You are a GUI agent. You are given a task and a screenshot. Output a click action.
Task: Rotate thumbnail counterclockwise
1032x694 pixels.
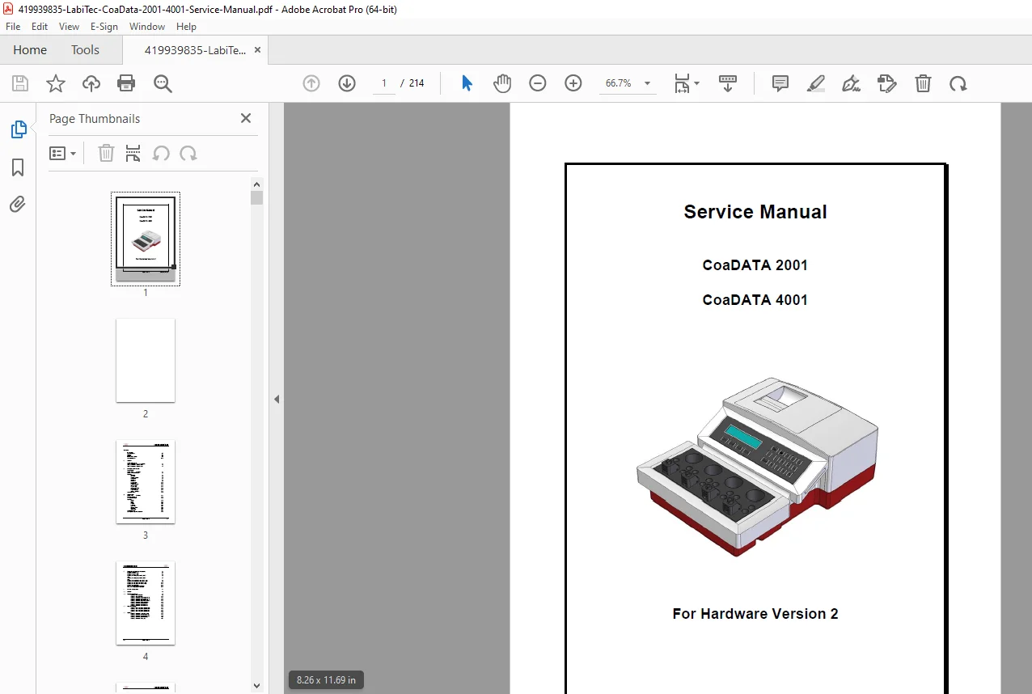pos(161,153)
